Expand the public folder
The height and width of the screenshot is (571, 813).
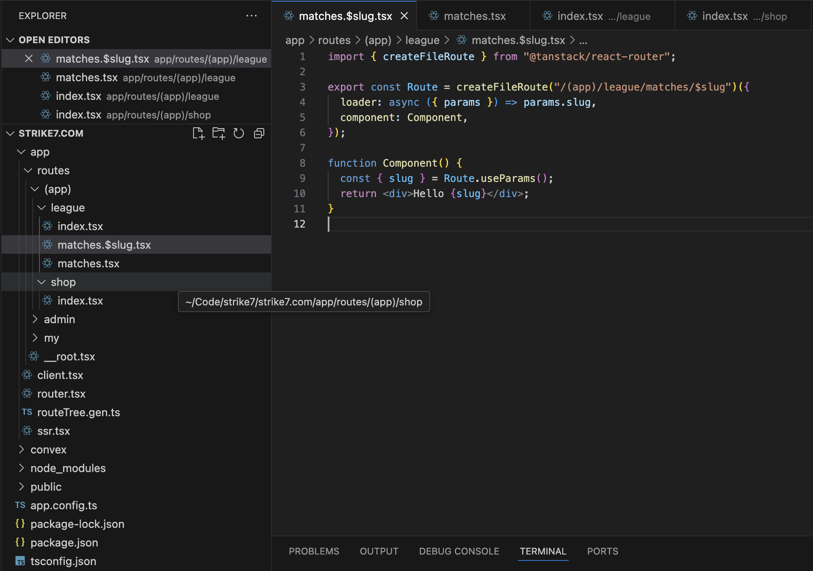tap(21, 486)
